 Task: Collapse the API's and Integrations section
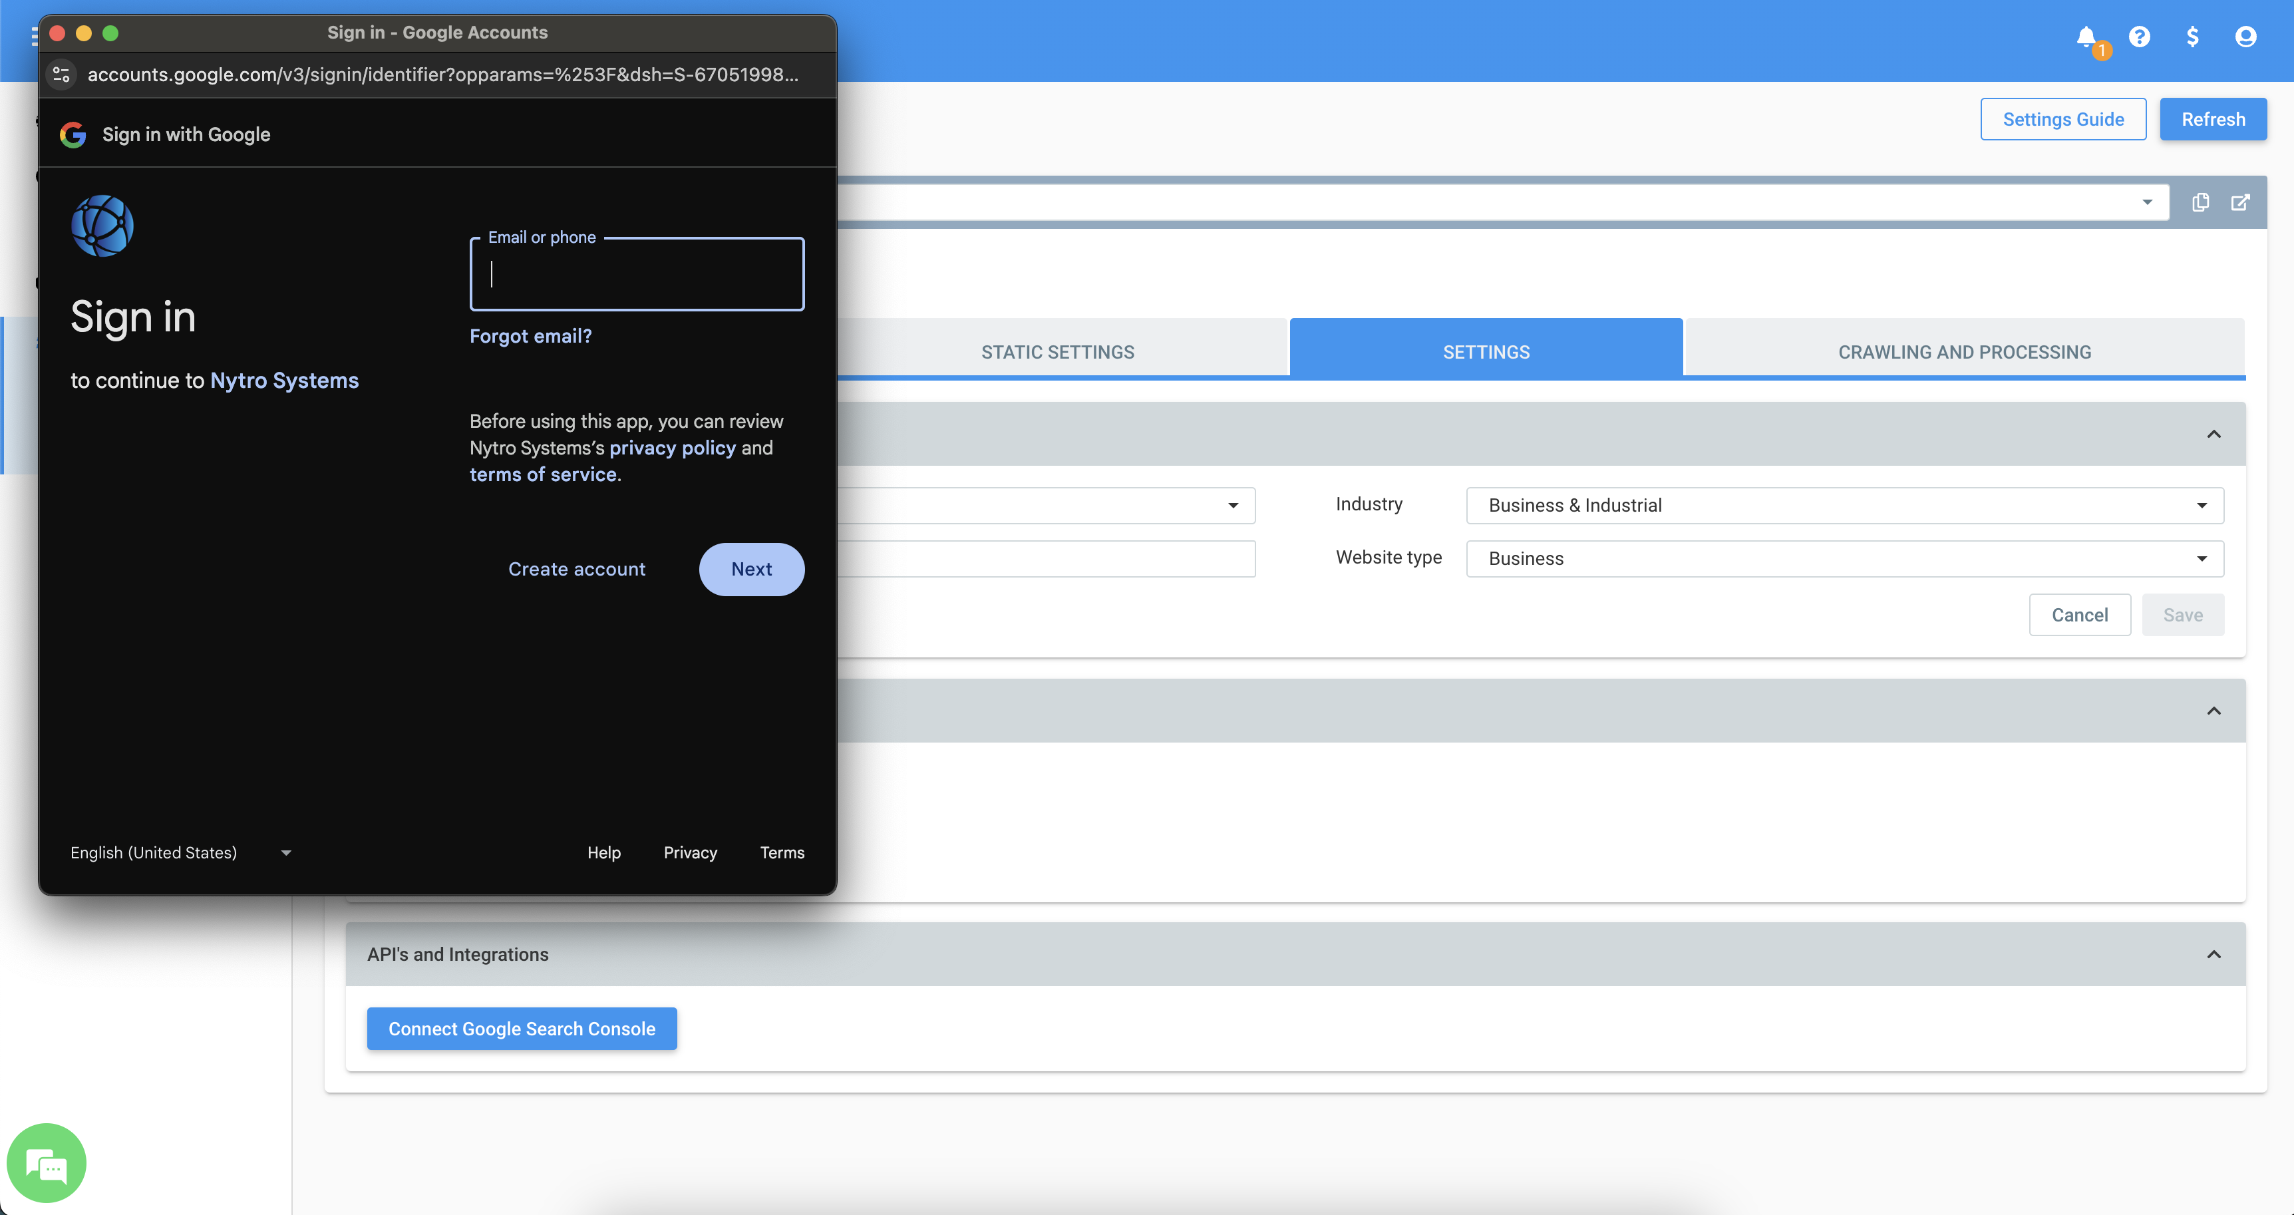point(2214,954)
